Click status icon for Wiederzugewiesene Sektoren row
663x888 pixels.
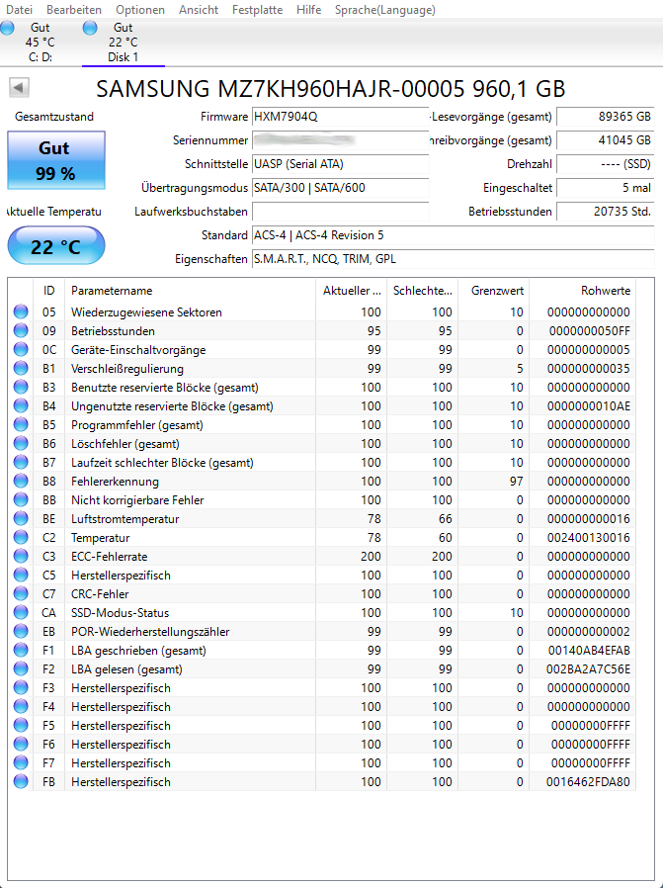[21, 311]
